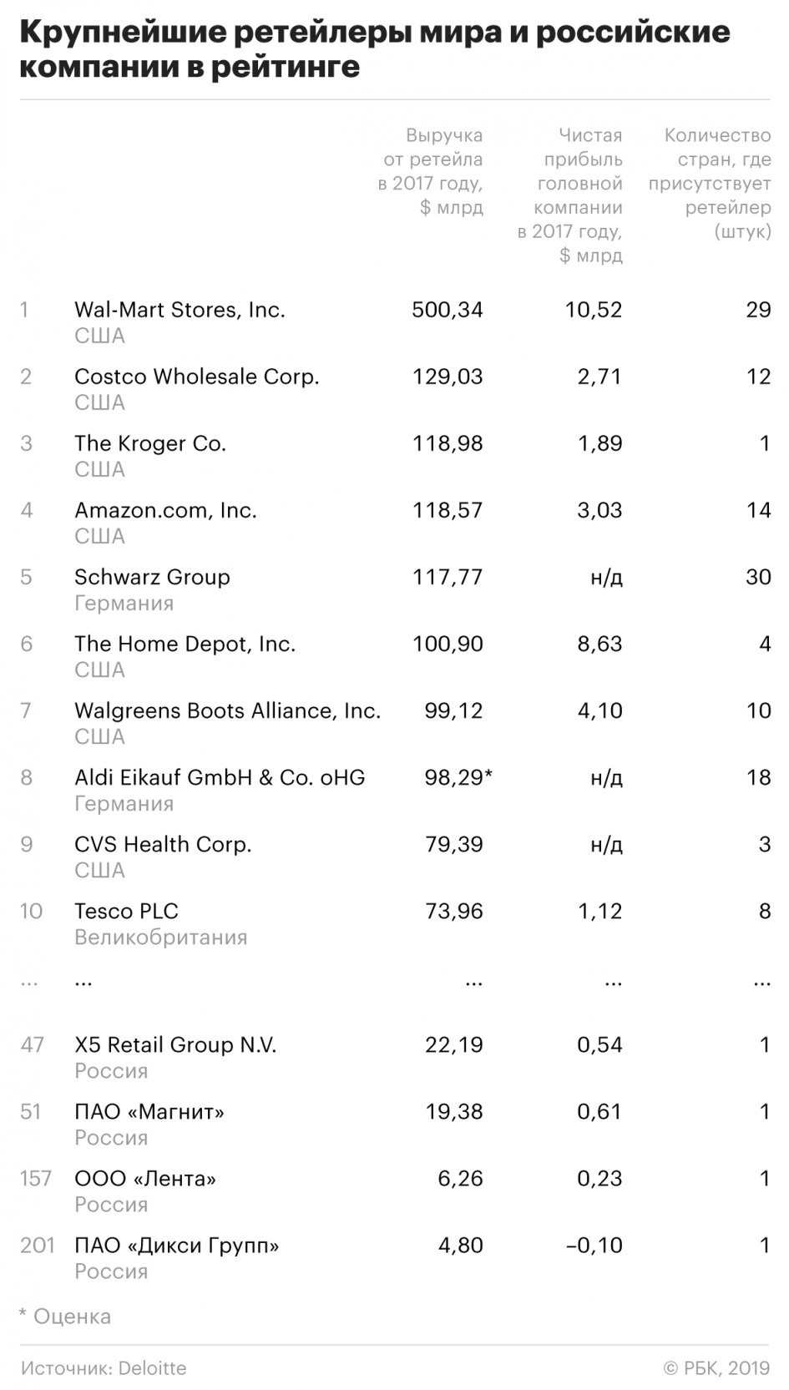Select ООО «Лента» in the list
The image size is (789, 1390).
pos(145,1178)
